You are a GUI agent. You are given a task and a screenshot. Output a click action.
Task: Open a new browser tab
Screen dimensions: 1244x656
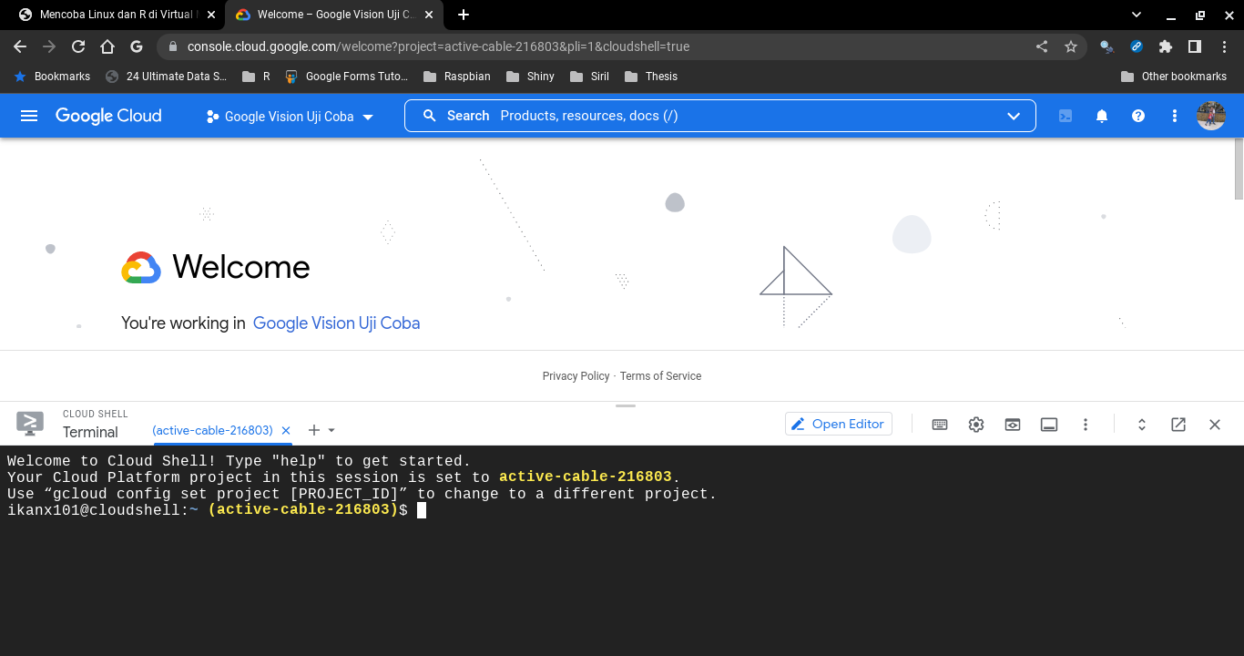tap(464, 15)
